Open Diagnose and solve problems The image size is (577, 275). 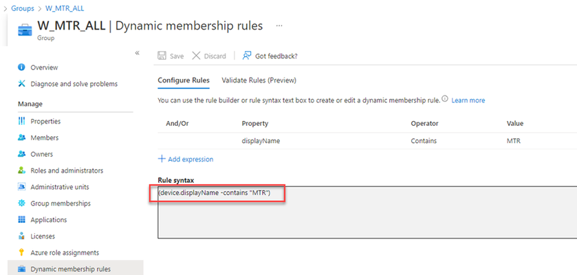pos(74,84)
